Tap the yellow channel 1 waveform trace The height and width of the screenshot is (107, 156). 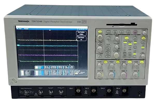pos(48,40)
